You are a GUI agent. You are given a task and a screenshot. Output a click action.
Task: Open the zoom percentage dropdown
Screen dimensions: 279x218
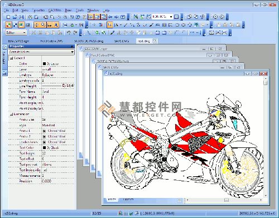[171, 17]
